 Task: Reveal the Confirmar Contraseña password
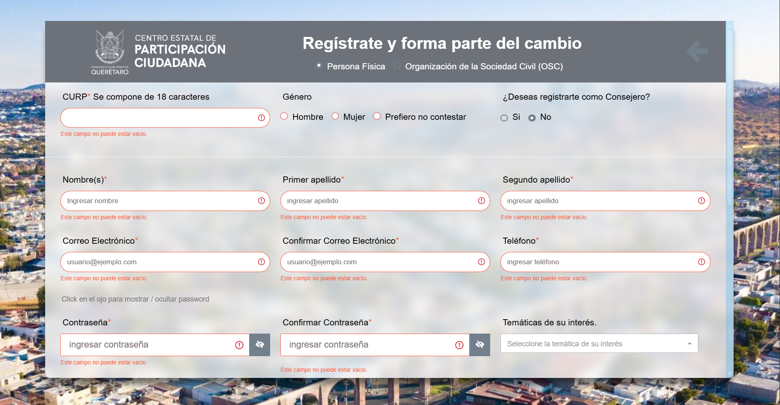coord(479,345)
